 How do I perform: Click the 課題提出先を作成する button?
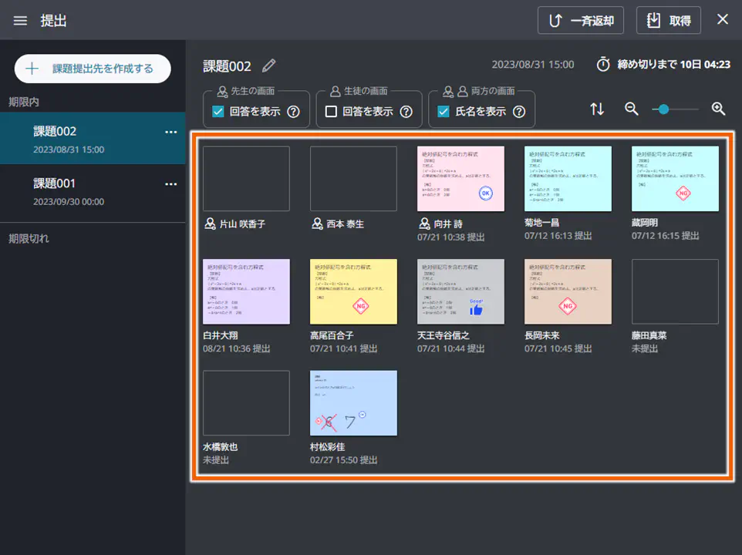(92, 69)
